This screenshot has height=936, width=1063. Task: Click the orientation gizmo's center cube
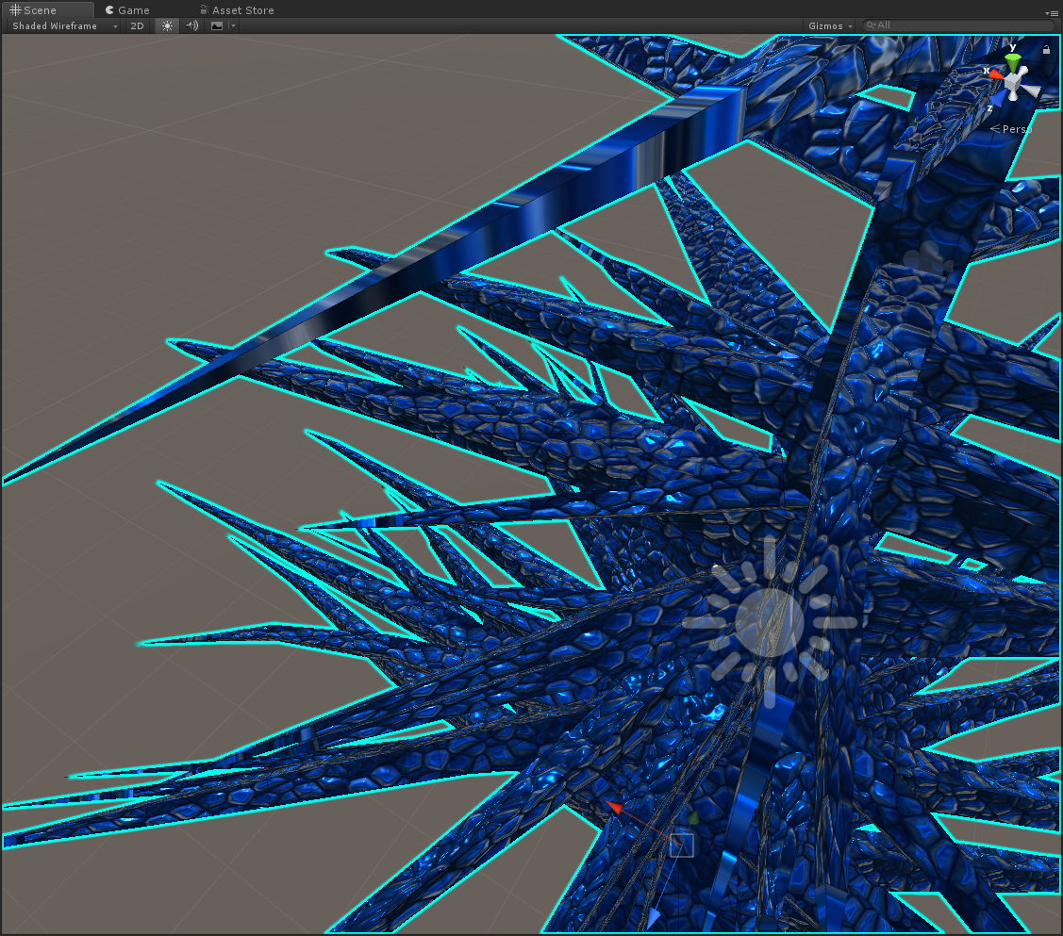click(1014, 84)
